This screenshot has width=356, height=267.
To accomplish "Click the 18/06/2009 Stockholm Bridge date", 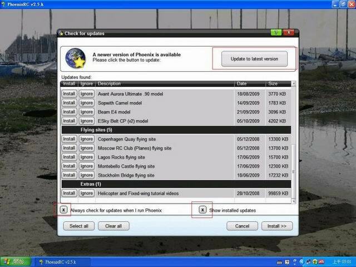I will 248,175.
